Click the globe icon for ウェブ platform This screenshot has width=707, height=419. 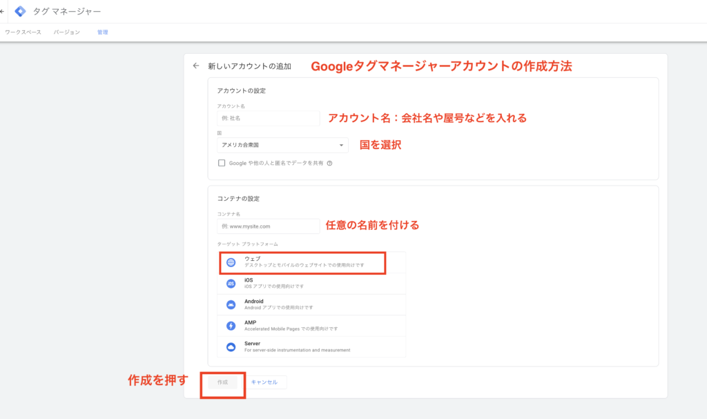pos(231,262)
